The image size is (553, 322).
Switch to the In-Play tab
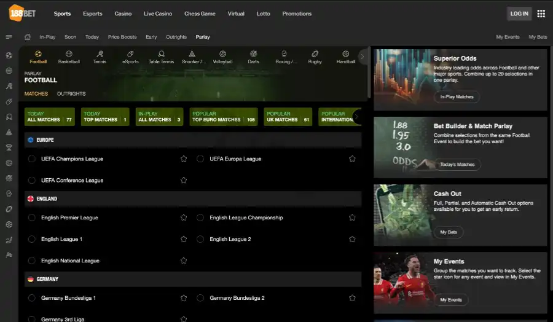47,37
